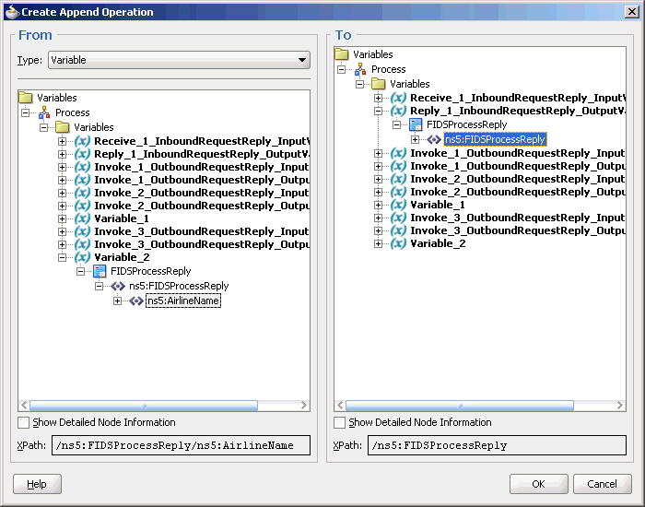Expand Variable_1 node in To tree

tap(378, 205)
